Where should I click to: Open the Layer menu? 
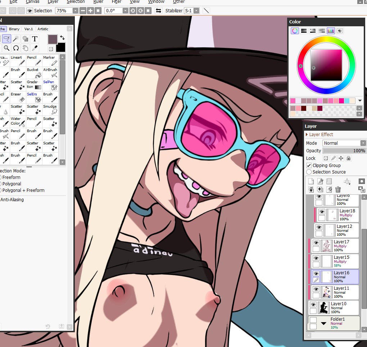[53, 2]
